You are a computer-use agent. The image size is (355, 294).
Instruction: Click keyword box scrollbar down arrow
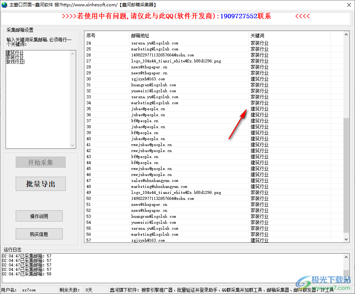click(x=73, y=145)
